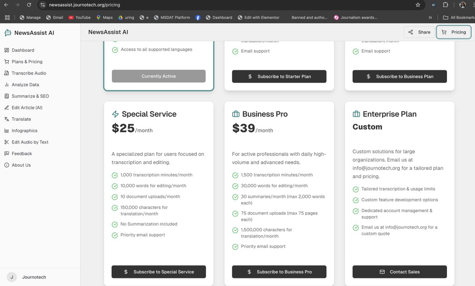475x286 pixels.
Task: Click the Pricing button at top right
Action: tap(454, 32)
